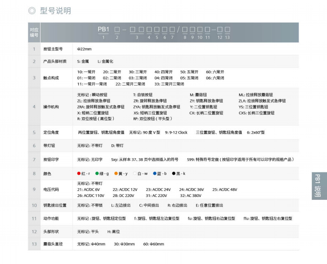Click the 10: 一常开 entry

[x=86, y=72]
